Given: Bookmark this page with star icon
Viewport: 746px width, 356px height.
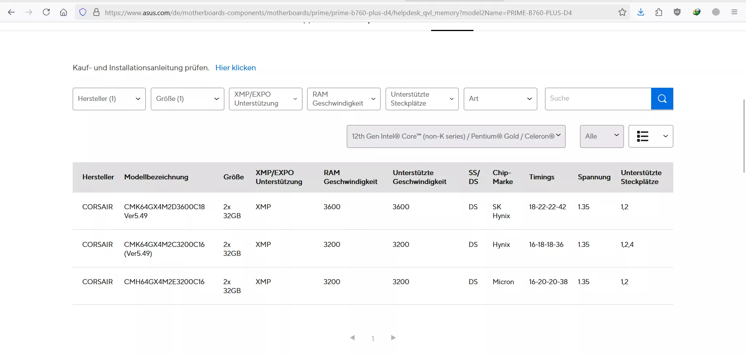Looking at the screenshot, I should [x=622, y=12].
